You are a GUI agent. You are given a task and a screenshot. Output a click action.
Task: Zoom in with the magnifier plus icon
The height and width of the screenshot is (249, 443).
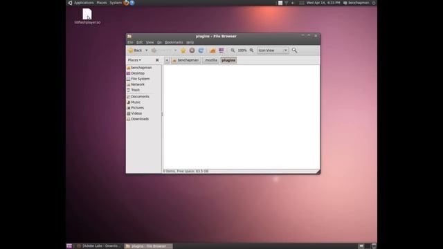(251, 50)
